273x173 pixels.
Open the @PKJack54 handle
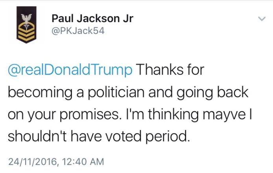click(x=78, y=31)
